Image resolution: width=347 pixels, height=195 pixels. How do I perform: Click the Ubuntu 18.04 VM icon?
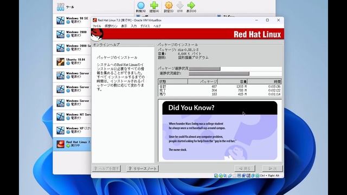coord(60,62)
